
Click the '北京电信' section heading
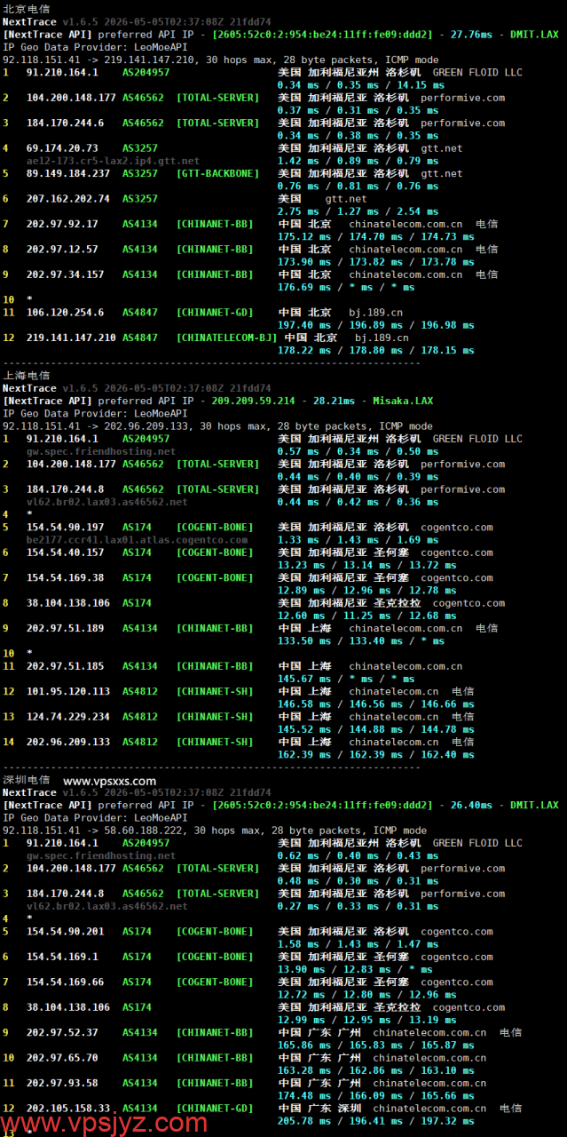point(27,8)
